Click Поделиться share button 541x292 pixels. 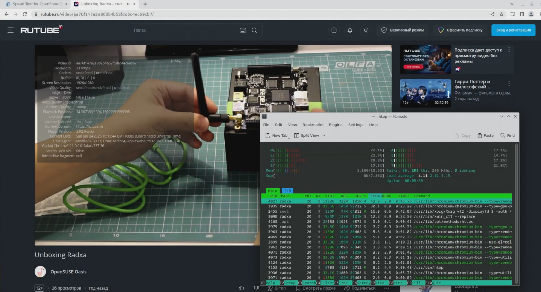(x=360, y=288)
